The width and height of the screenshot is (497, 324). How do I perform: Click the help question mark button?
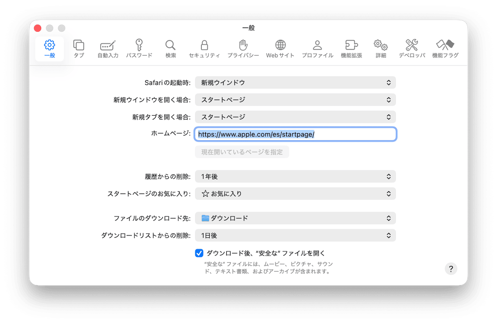pos(451,269)
